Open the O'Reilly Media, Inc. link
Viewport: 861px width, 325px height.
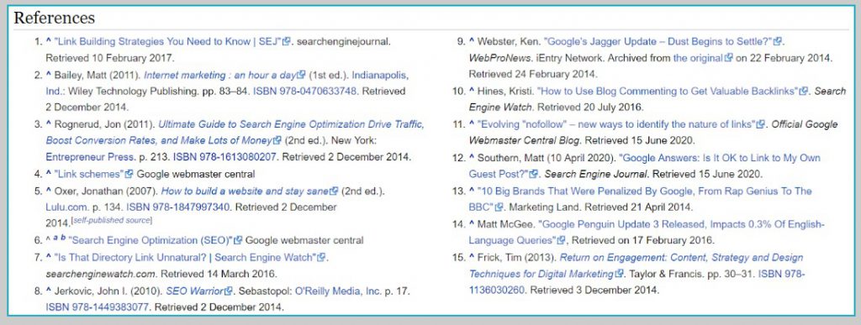click(x=338, y=291)
